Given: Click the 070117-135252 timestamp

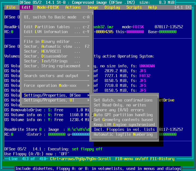Looking at the screenshot, I should (x=169, y=27).
